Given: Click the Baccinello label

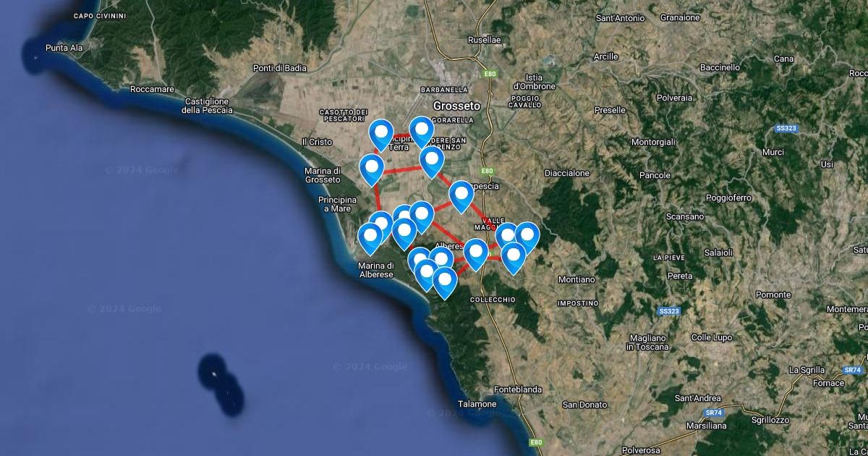Looking at the screenshot, I should coord(720,67).
